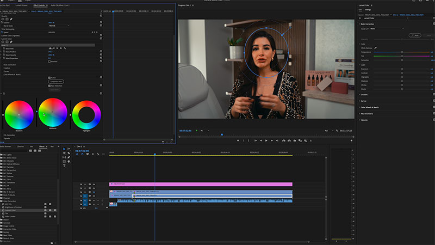Open program monitor settings wrench

tap(337, 131)
